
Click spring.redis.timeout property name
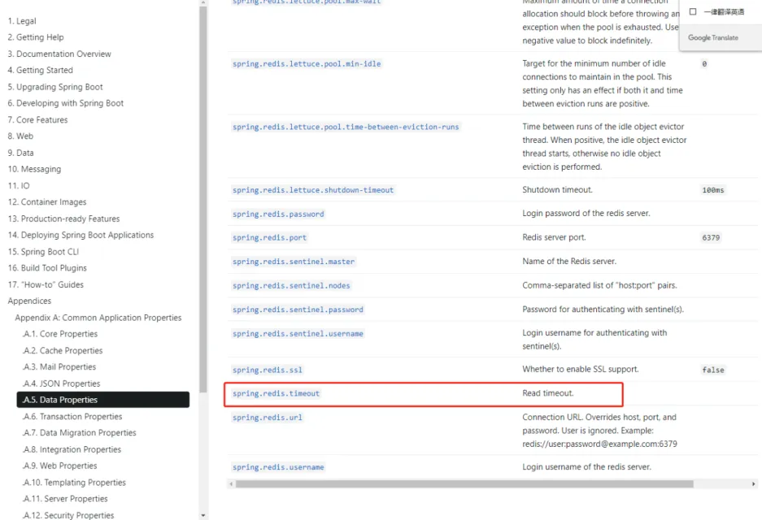click(x=276, y=394)
